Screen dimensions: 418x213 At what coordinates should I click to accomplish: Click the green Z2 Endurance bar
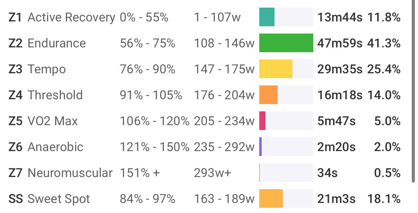point(286,43)
